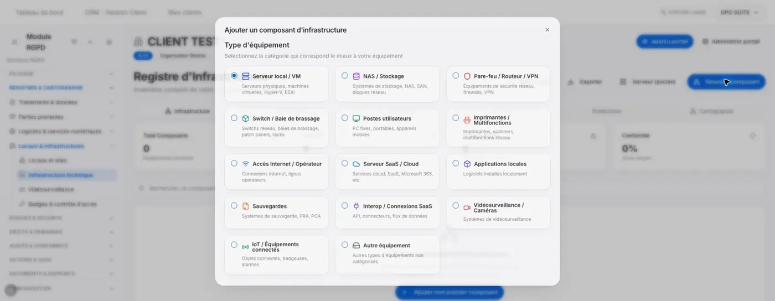
Task: Select the Postes utilisateurs radio button
Action: pyautogui.click(x=345, y=118)
